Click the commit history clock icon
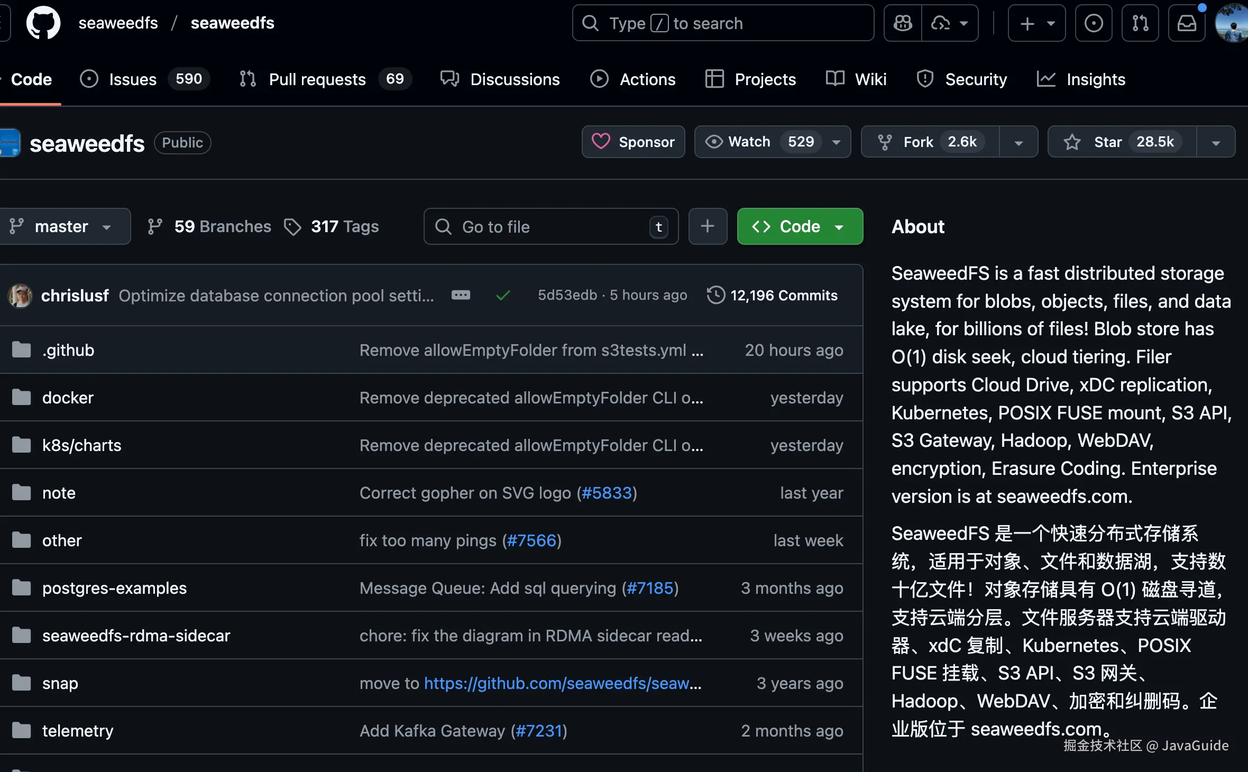This screenshot has height=772, width=1248. (x=716, y=295)
